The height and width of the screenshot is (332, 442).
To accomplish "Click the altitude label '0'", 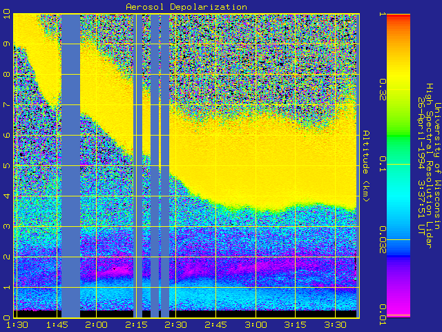I will (x=7, y=317).
